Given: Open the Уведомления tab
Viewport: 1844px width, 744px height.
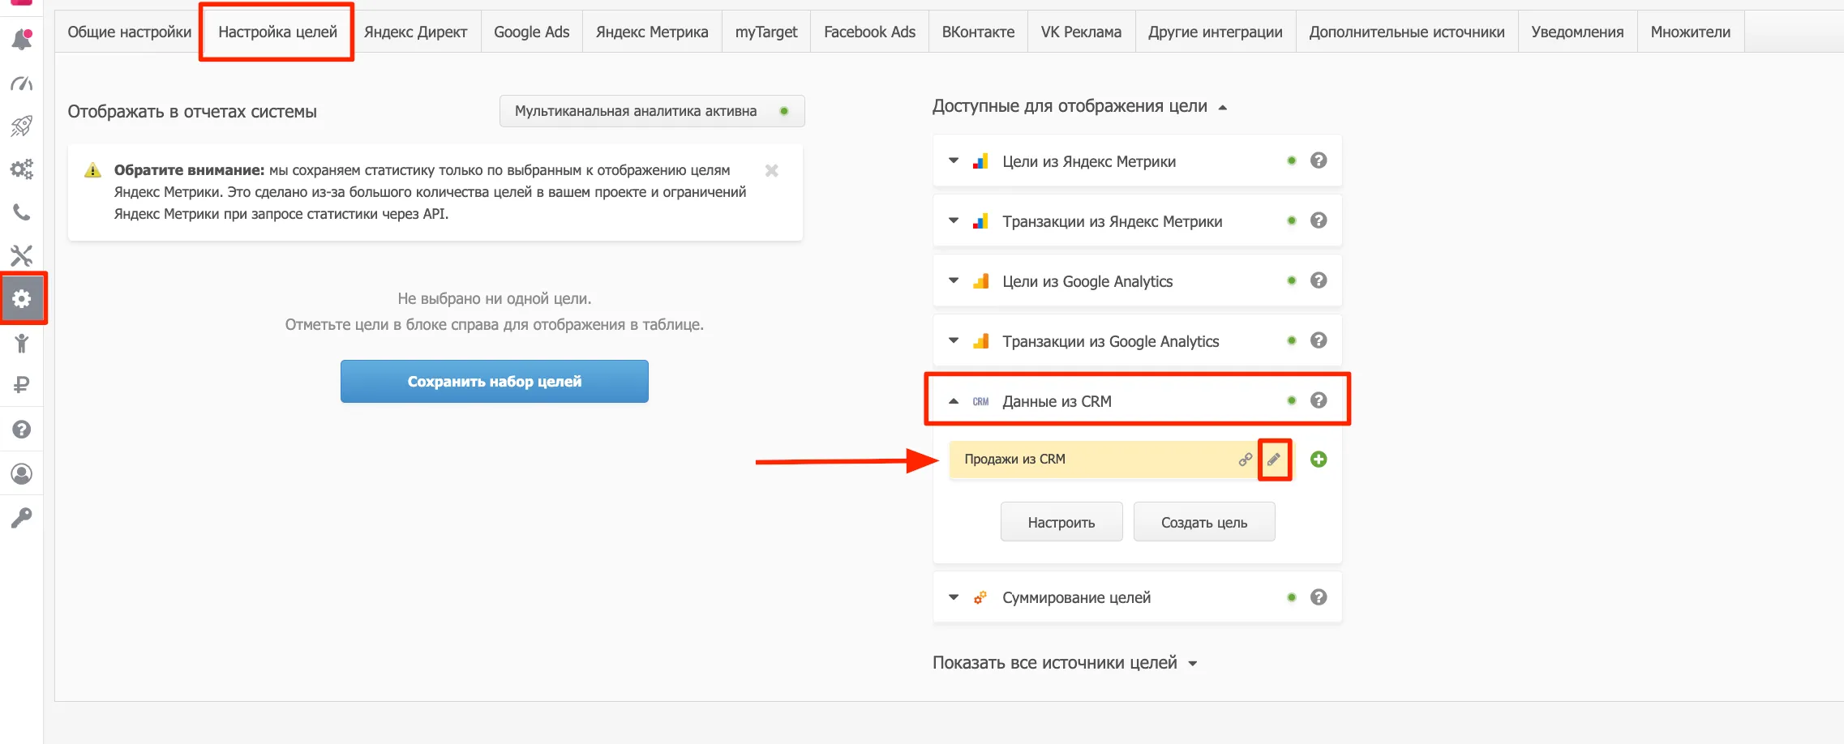Looking at the screenshot, I should (1577, 32).
